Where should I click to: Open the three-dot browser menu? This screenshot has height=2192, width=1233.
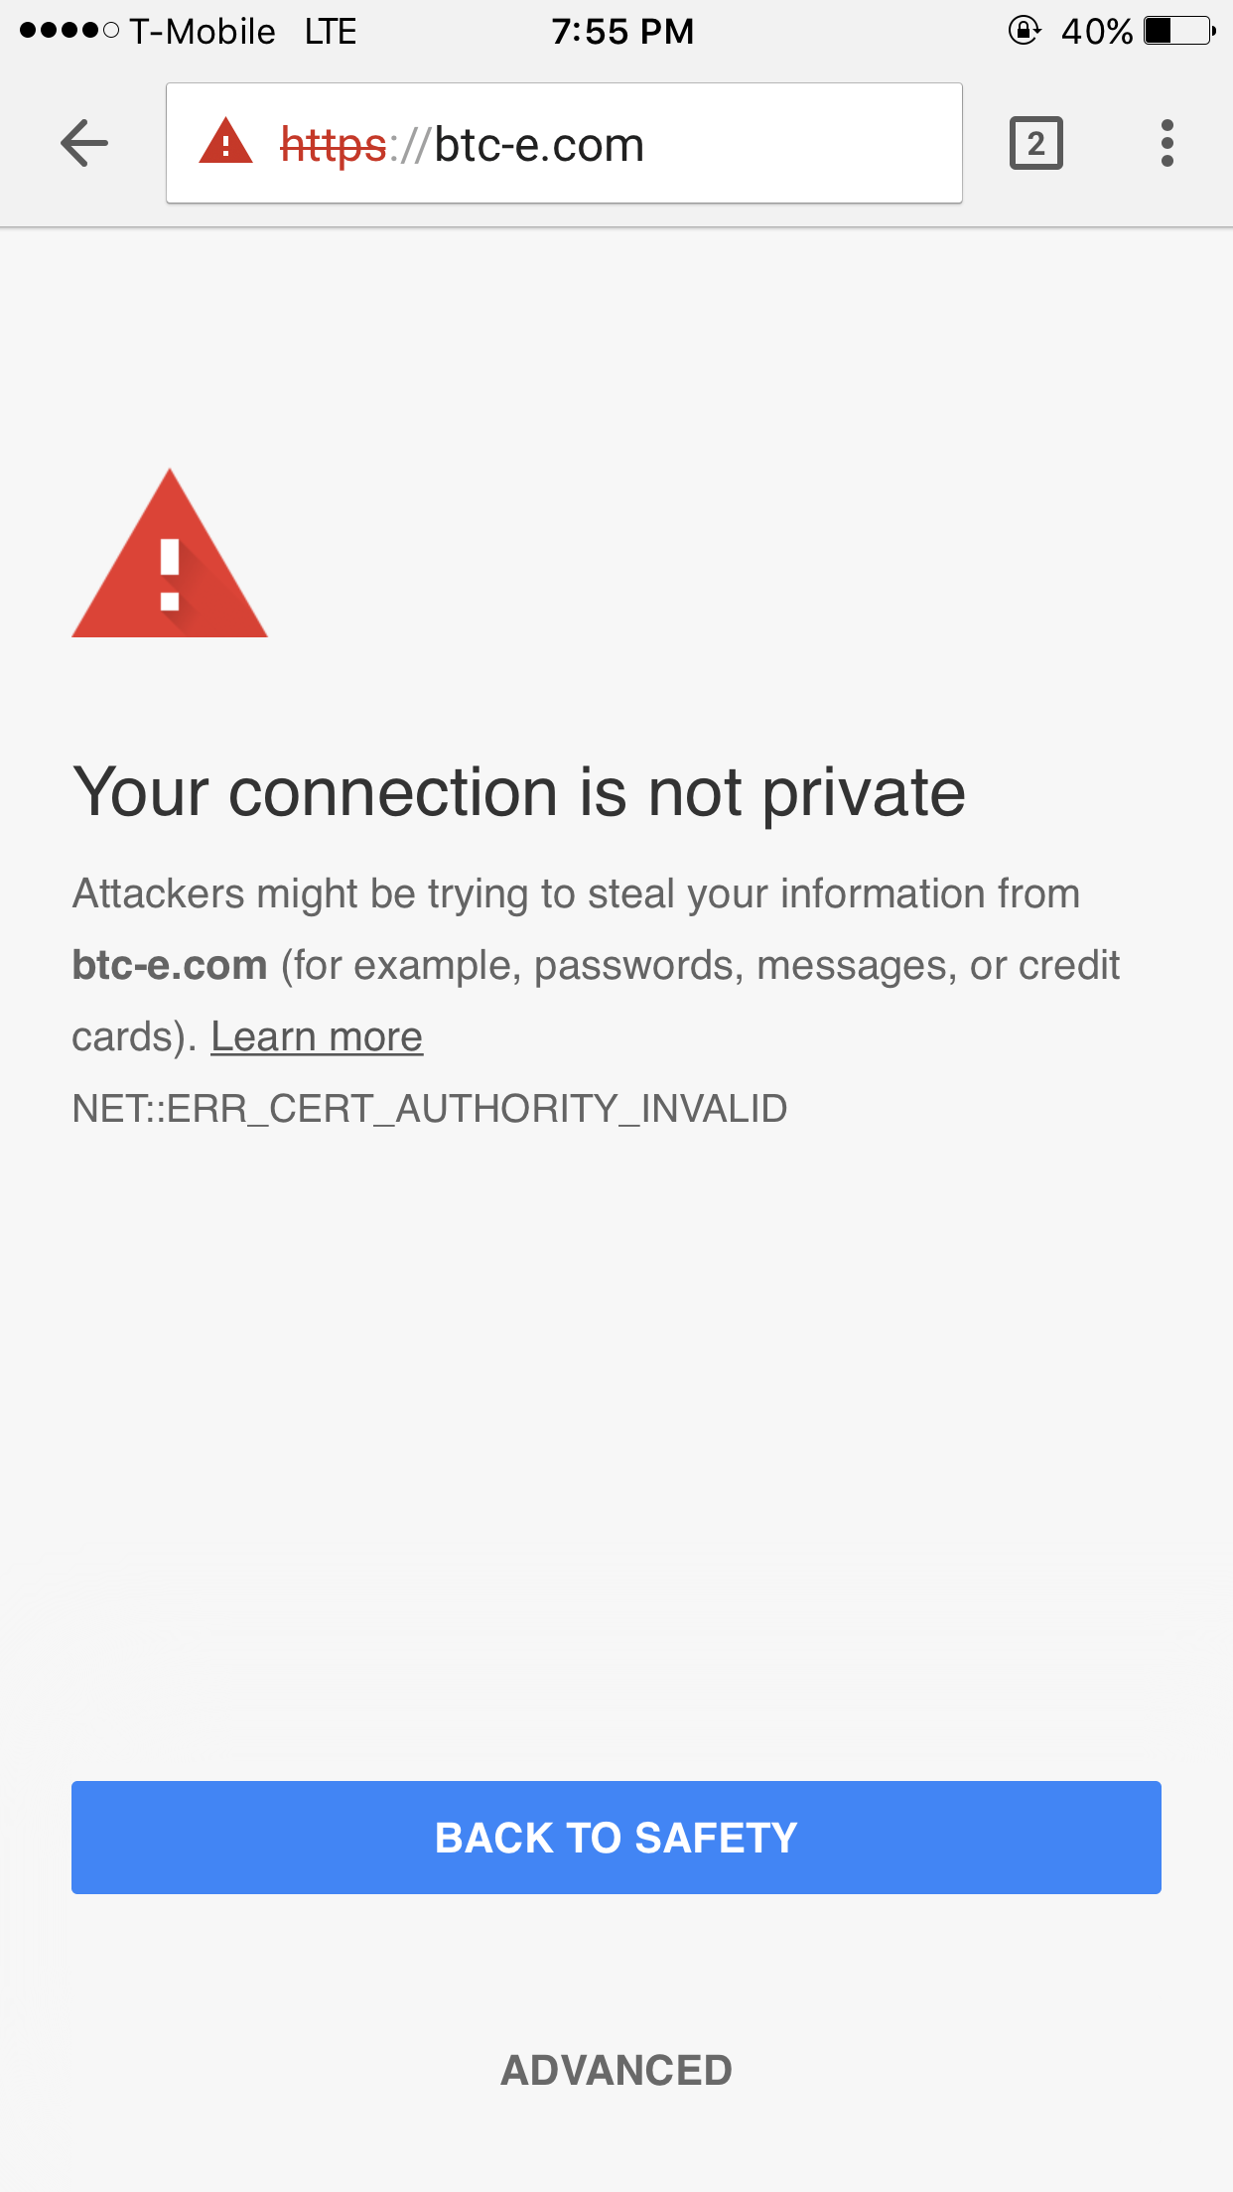click(1167, 144)
